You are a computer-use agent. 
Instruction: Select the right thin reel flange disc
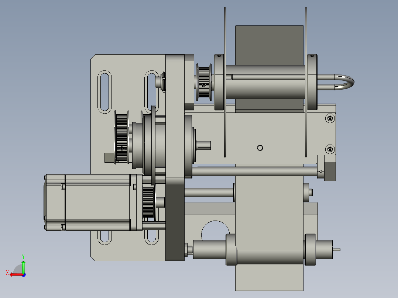[x=306, y=82]
